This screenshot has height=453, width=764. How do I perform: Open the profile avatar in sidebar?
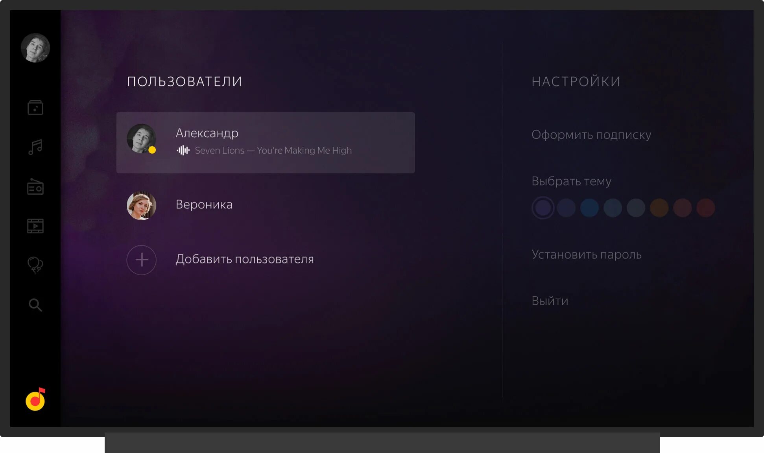click(35, 48)
